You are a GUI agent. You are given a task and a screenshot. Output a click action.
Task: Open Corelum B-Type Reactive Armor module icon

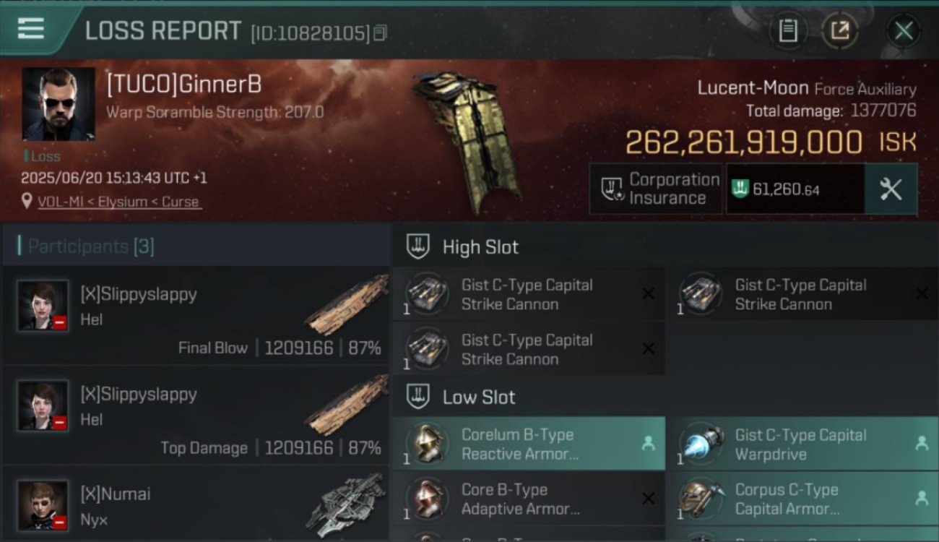tap(428, 444)
